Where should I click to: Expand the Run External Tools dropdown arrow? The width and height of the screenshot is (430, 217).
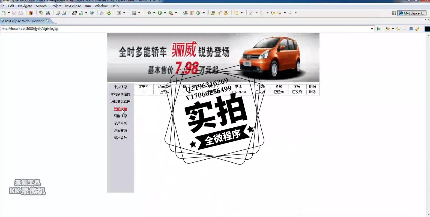coord(176,13)
